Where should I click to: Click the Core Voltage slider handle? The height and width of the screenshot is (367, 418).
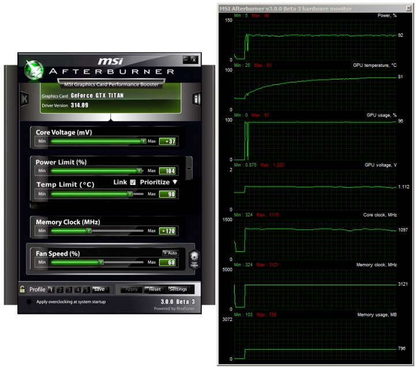click(144, 141)
